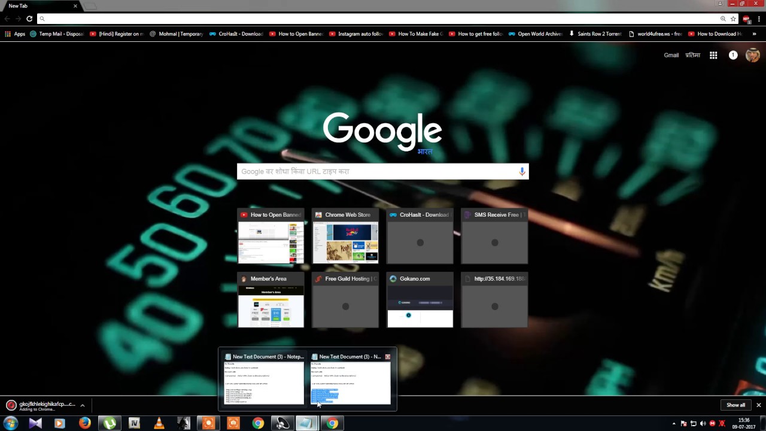Open the red MEGA tray icon

(x=712, y=423)
